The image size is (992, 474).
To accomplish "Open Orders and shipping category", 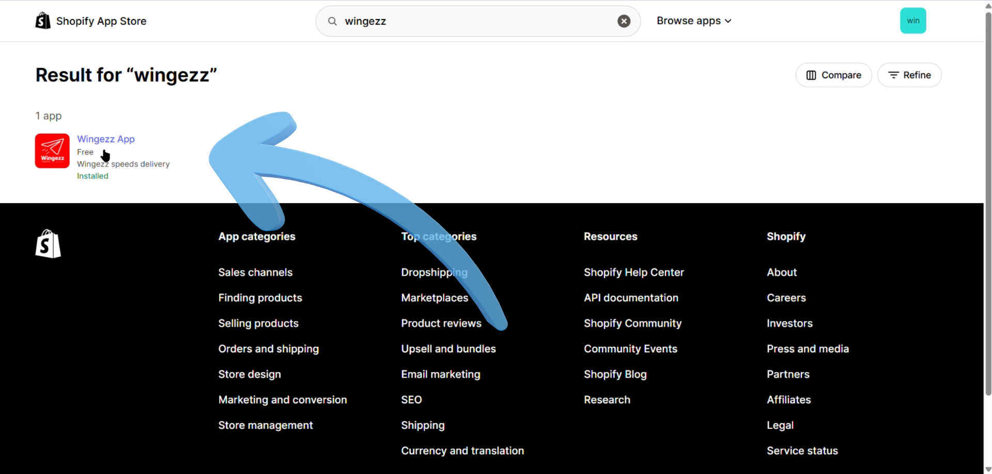I will (268, 349).
